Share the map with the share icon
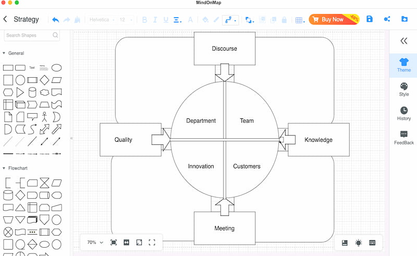Screen dimensions: 417x256 [387, 19]
